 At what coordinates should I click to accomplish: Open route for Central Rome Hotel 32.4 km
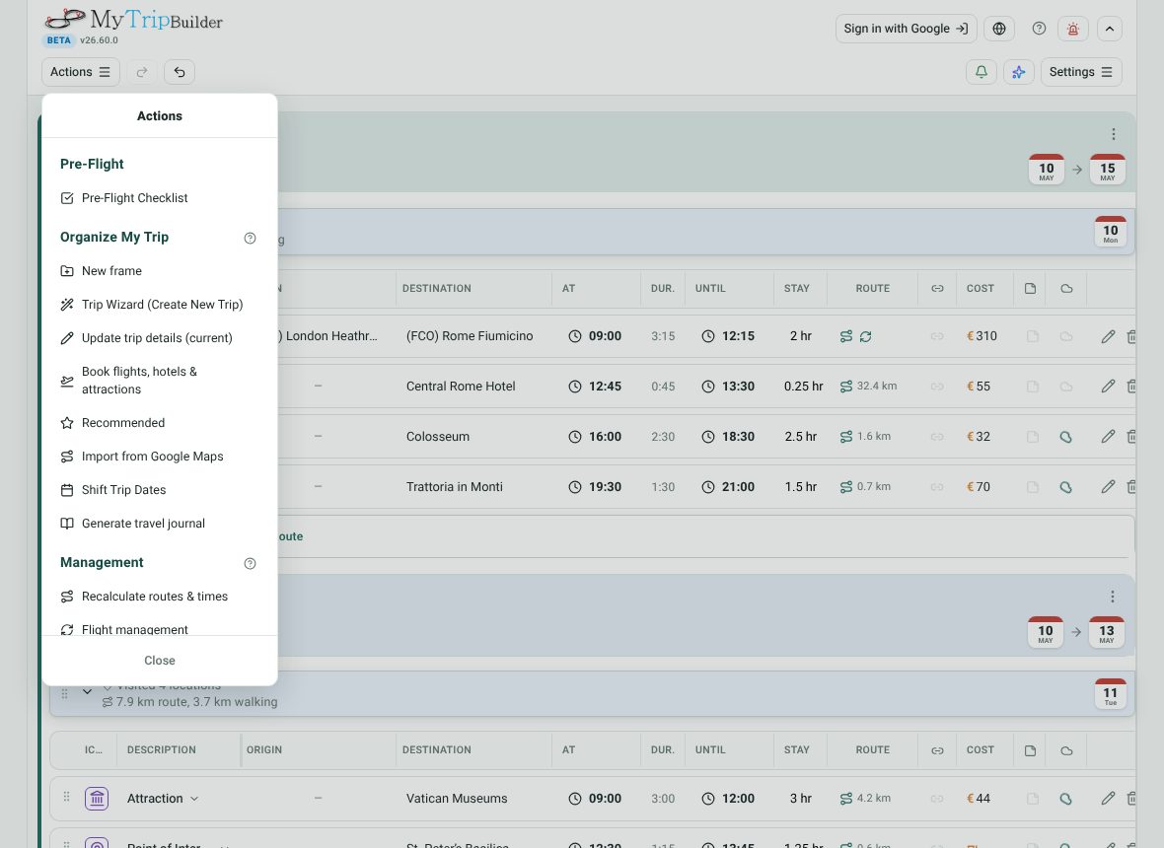click(x=868, y=387)
